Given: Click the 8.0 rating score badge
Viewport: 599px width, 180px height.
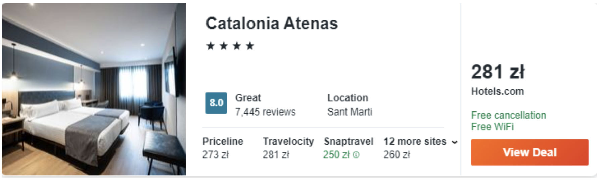Looking at the screenshot, I should click(x=216, y=103).
